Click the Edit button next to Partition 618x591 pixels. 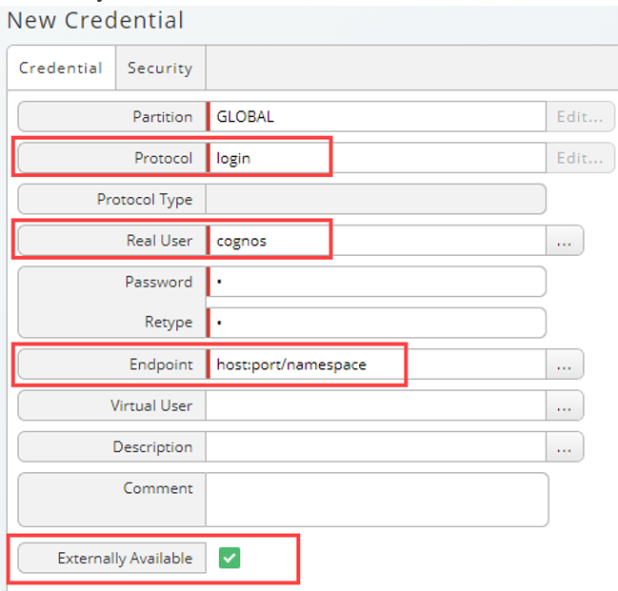tap(580, 117)
